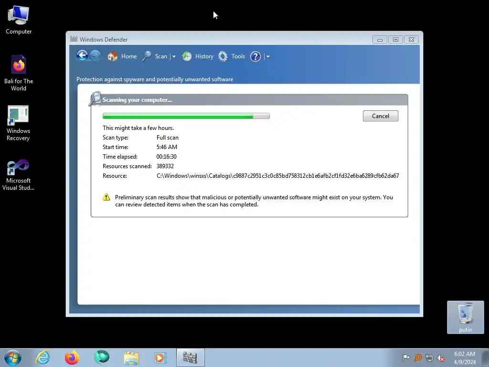489x367 pixels.
Task: Click the Forward arrow in Defender toolbar
Action: pyautogui.click(x=96, y=56)
